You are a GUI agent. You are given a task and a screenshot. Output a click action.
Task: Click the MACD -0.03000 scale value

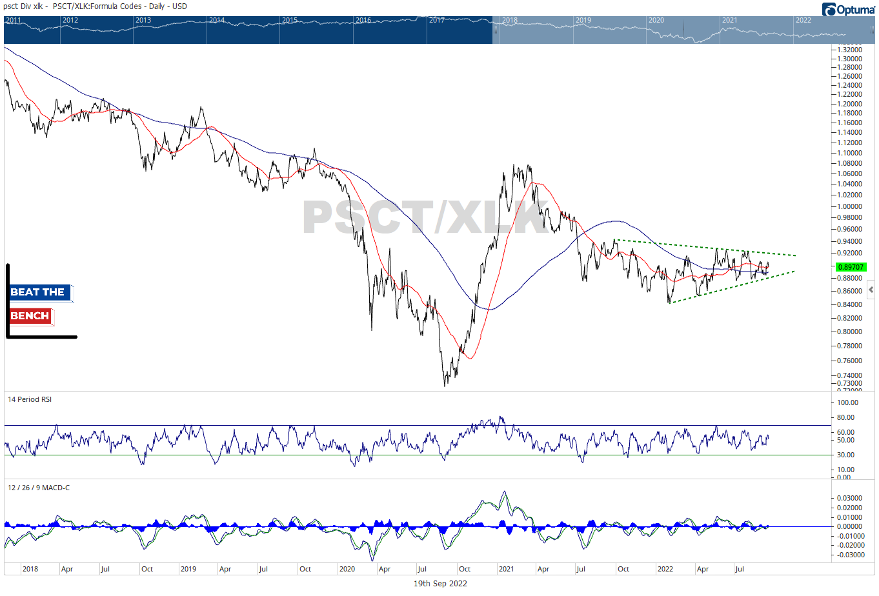tap(849, 555)
